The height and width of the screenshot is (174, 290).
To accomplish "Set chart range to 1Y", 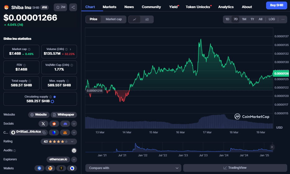I will 252,19.
